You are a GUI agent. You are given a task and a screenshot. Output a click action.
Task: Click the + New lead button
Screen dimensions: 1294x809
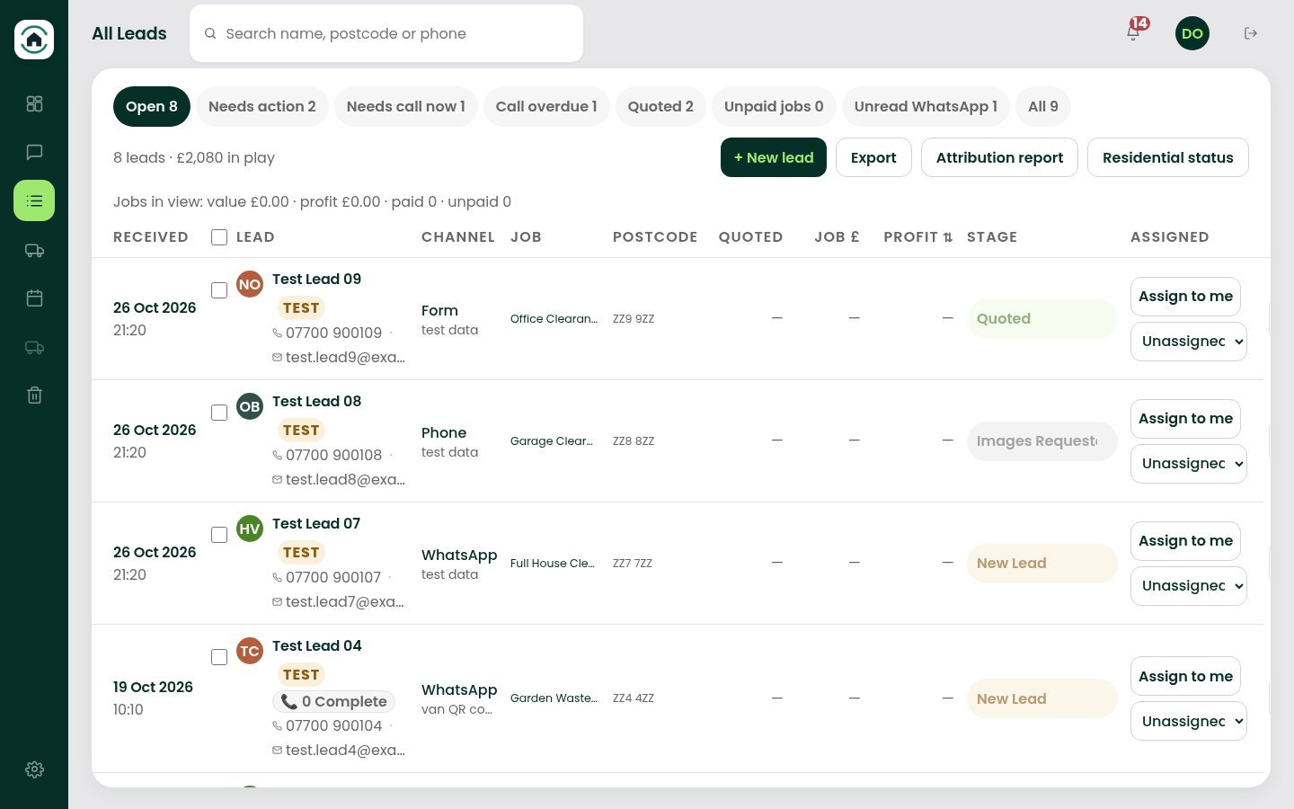click(x=774, y=157)
